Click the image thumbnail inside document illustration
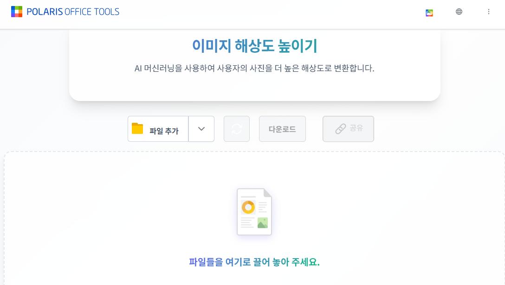Screen dimensions: 505x285 pyautogui.click(x=263, y=223)
